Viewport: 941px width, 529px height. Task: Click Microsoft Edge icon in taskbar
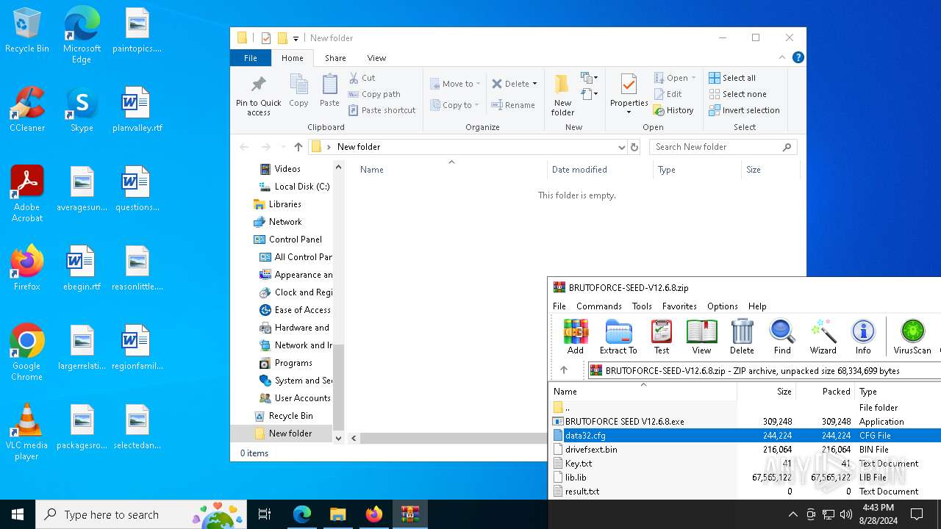[302, 514]
